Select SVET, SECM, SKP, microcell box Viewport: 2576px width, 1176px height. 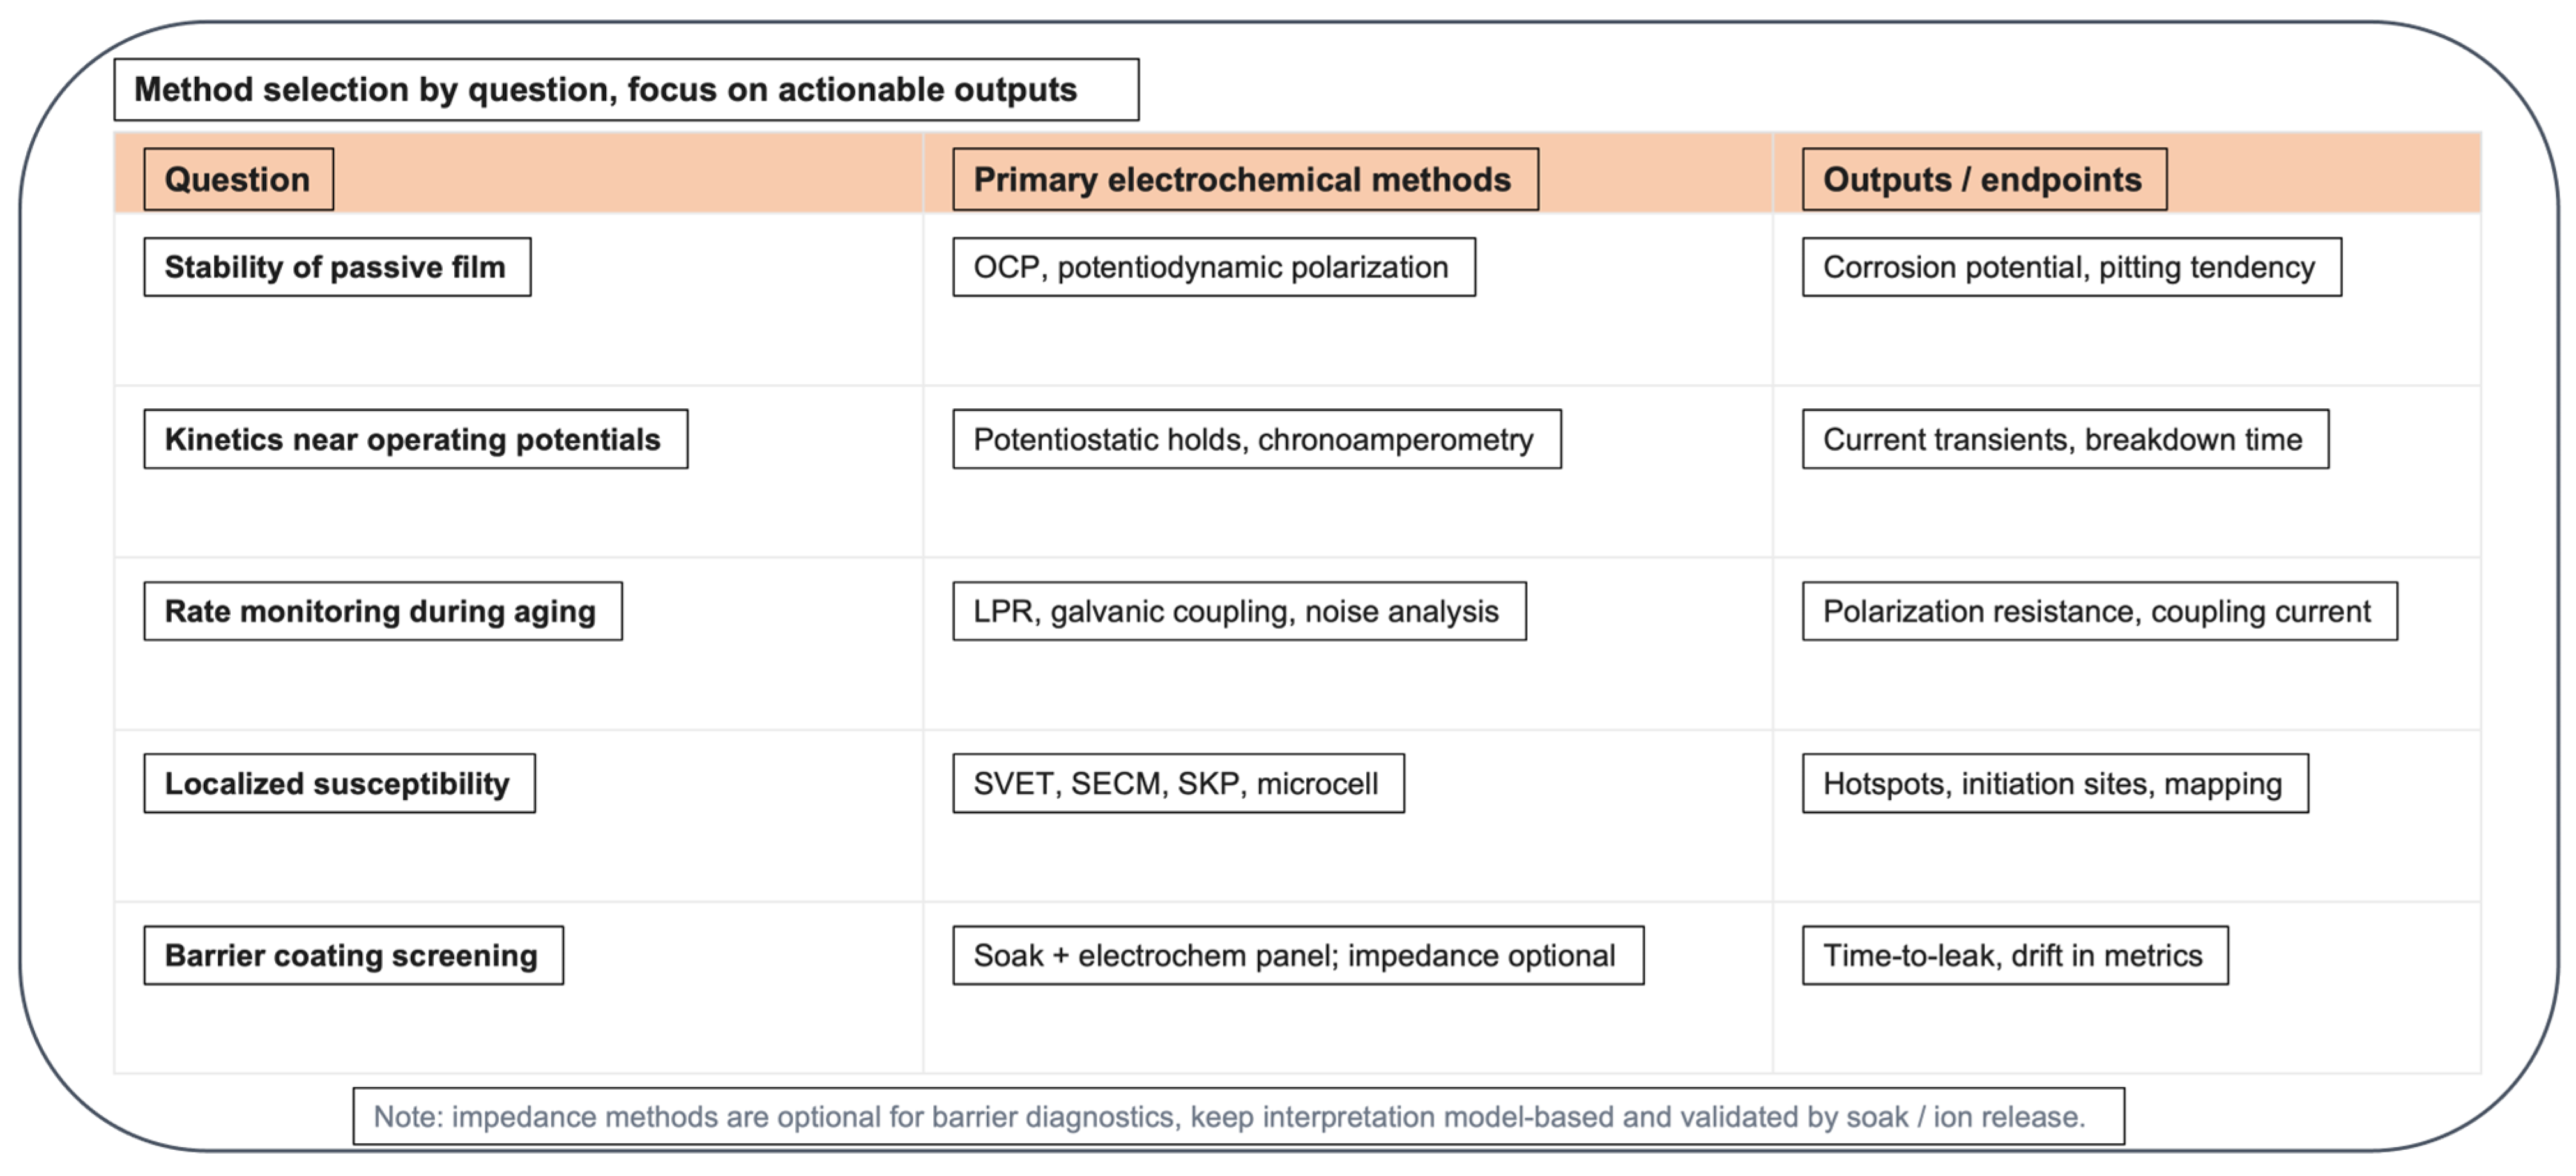coord(1178,784)
